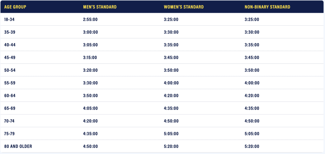This screenshot has width=325, height=154.
Task: Select the 45-49 age group label
Action: (x=10, y=58)
